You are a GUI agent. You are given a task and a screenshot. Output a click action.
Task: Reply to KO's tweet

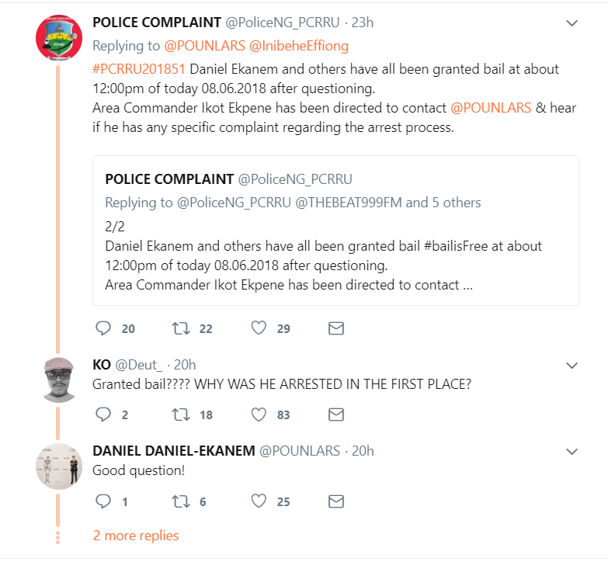pos(103,415)
